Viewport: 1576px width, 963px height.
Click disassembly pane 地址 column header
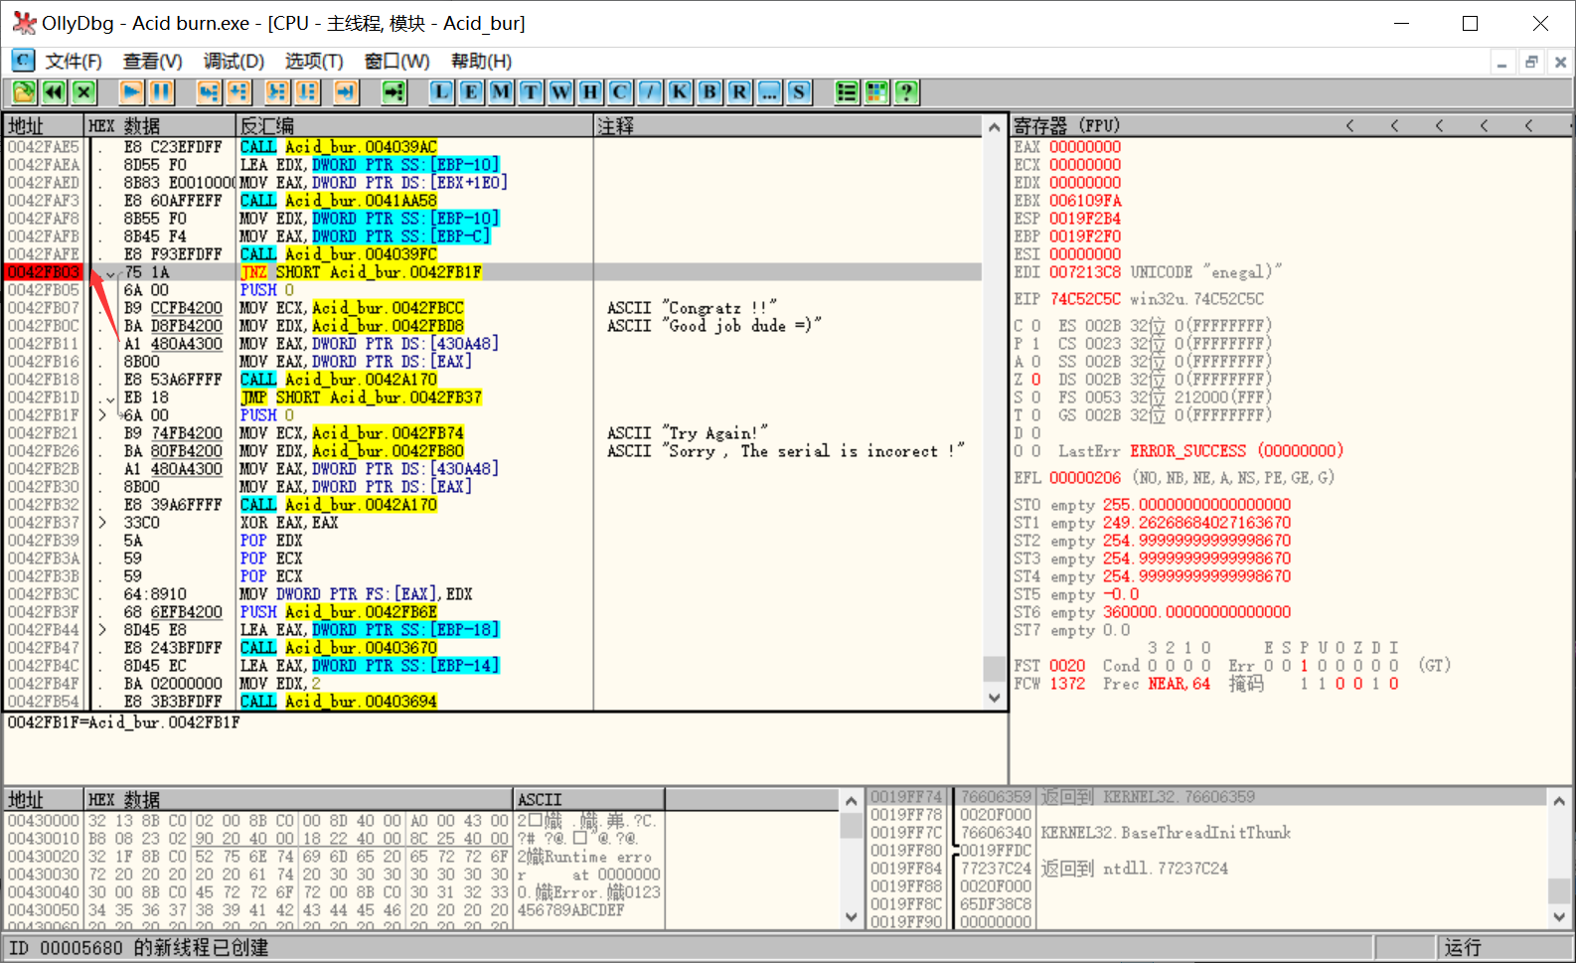44,125
